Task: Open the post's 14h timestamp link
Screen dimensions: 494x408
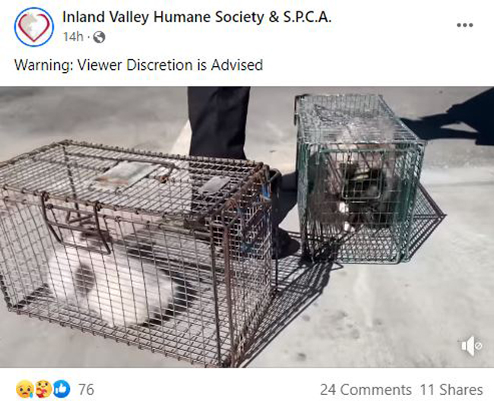Action: click(x=73, y=37)
